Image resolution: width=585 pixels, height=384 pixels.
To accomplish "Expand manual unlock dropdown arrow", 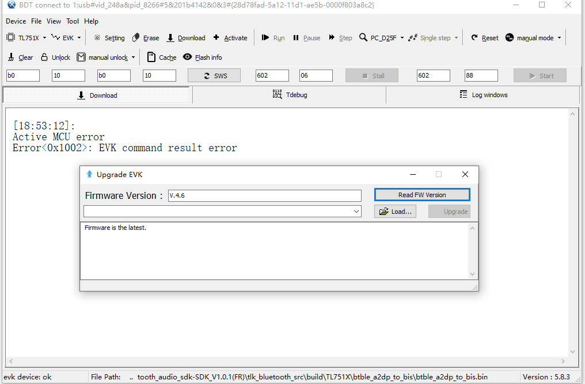I will [133, 57].
